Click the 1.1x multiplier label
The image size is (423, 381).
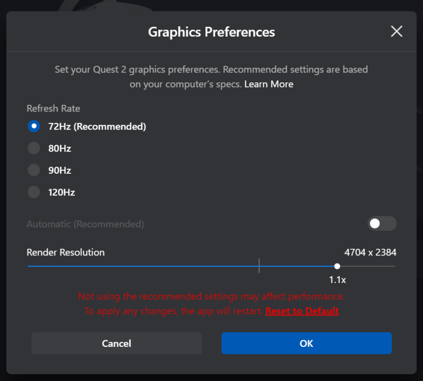(x=337, y=279)
